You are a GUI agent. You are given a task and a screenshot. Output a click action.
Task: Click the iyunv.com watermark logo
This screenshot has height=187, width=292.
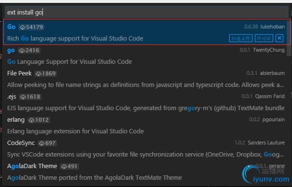click(266, 175)
